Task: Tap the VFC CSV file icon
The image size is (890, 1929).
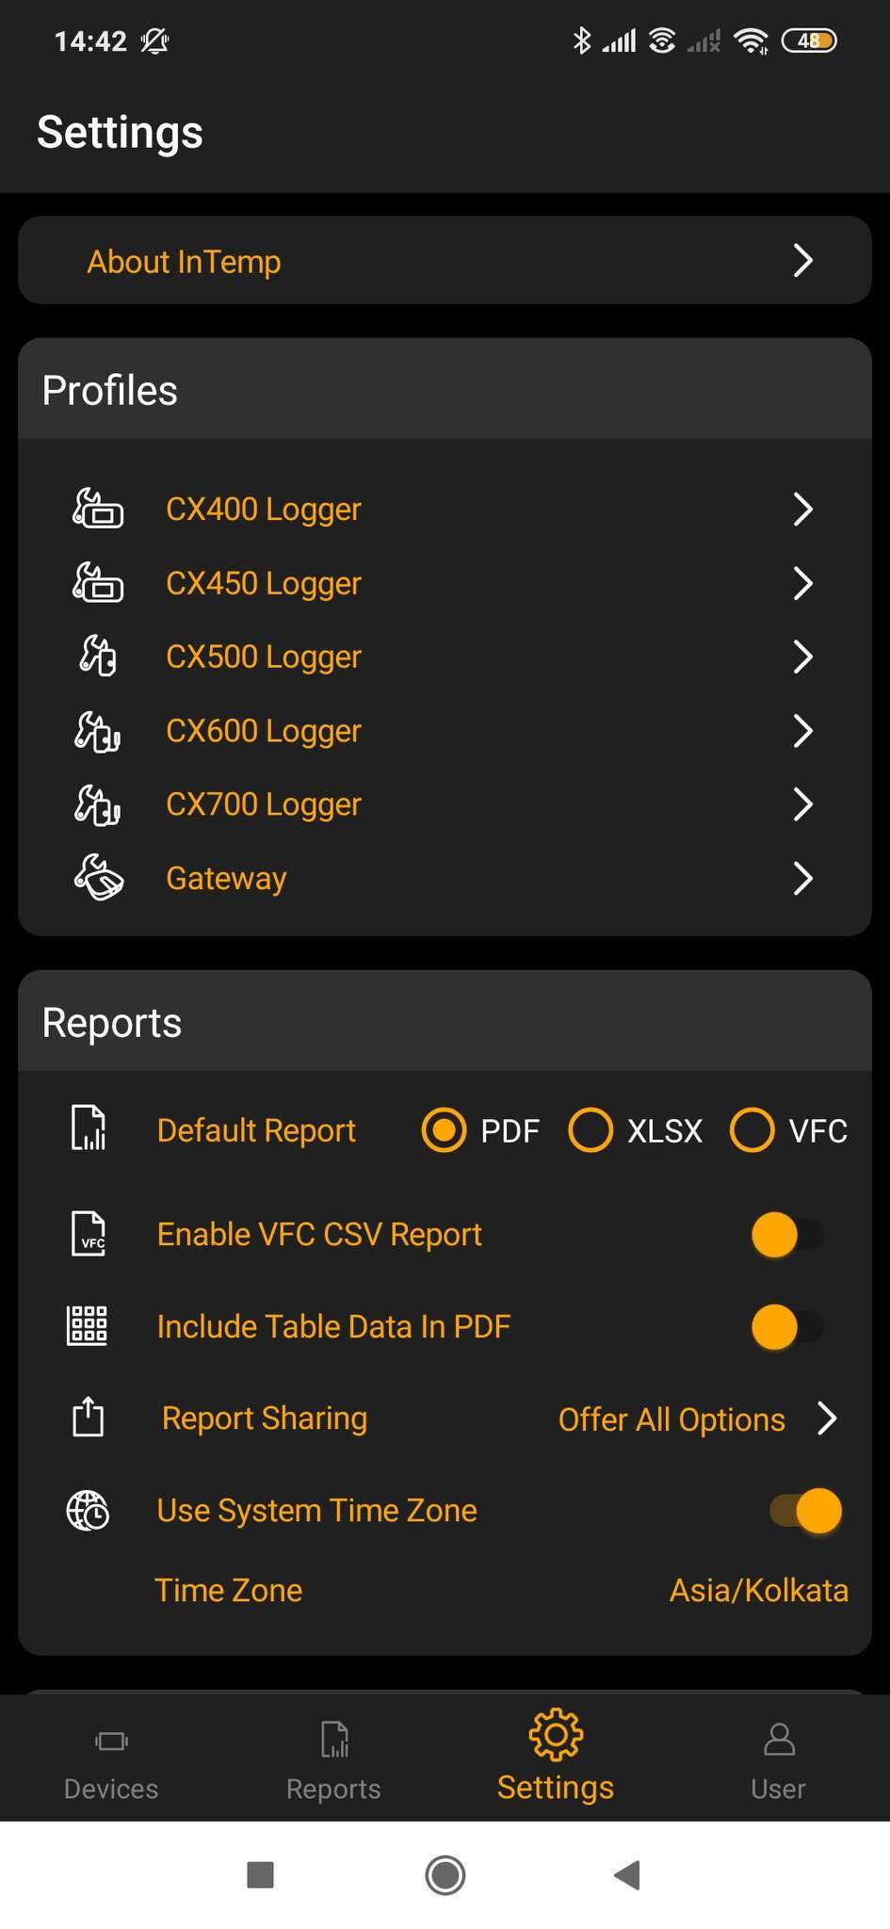Action: click(89, 1234)
